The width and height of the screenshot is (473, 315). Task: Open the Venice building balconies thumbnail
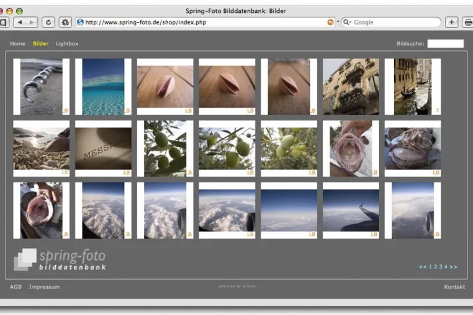(351, 87)
